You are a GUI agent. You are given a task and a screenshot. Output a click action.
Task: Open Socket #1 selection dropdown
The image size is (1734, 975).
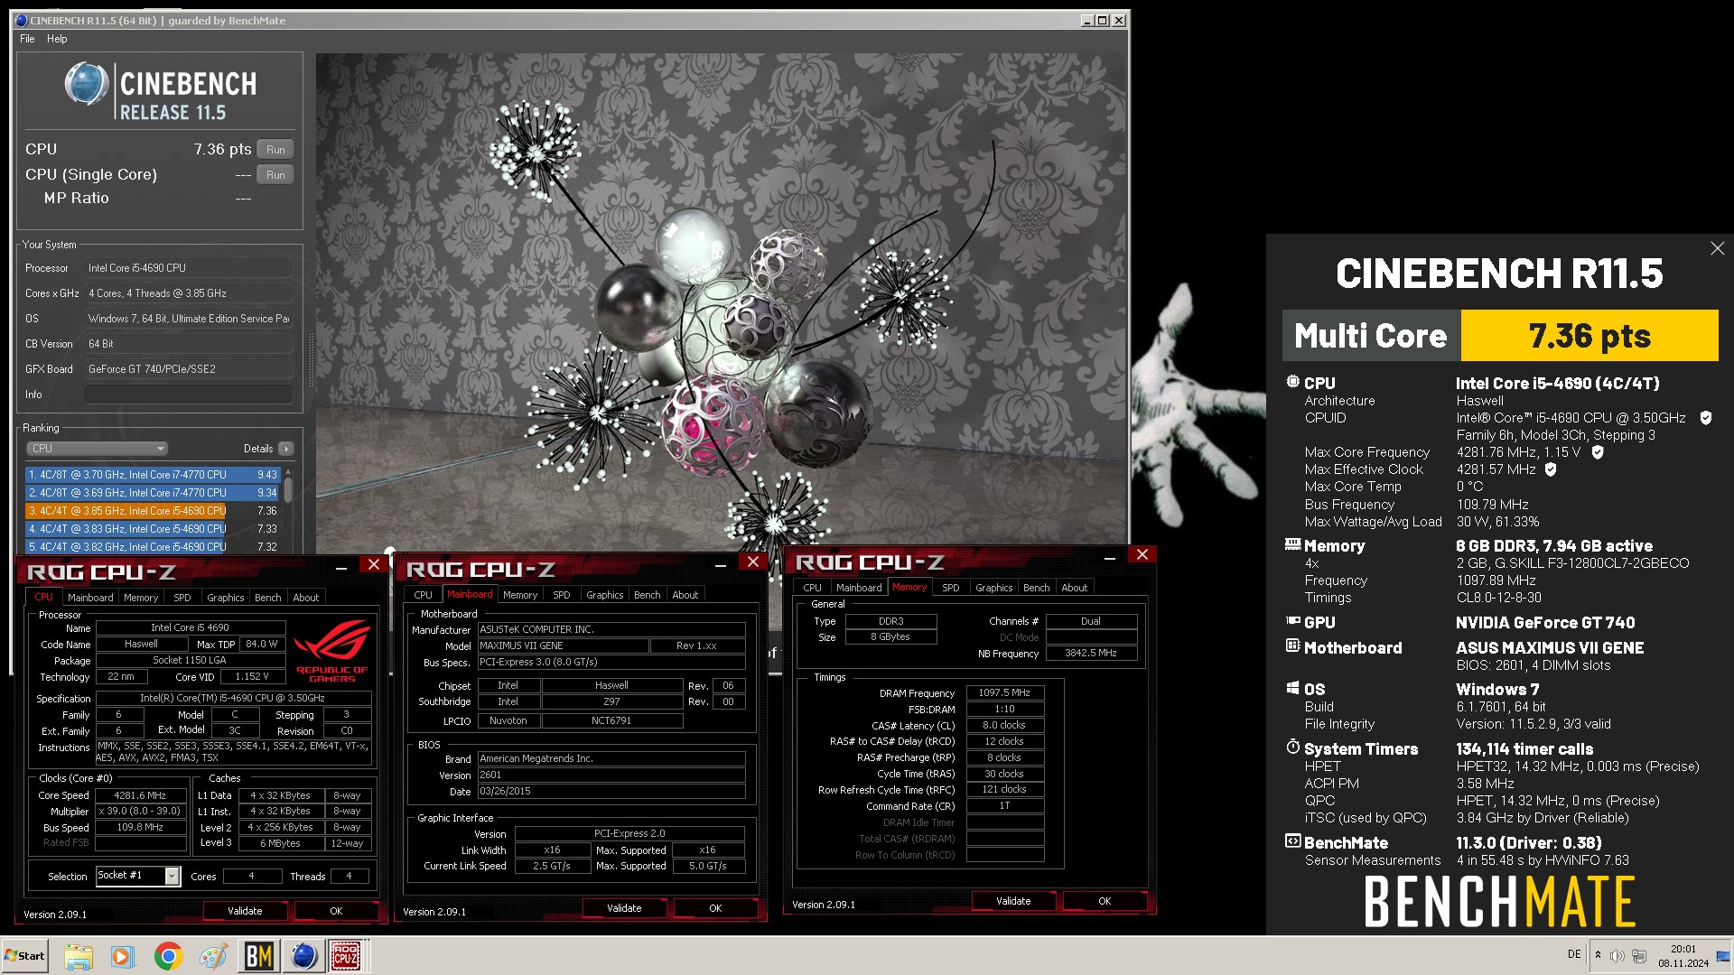(172, 877)
